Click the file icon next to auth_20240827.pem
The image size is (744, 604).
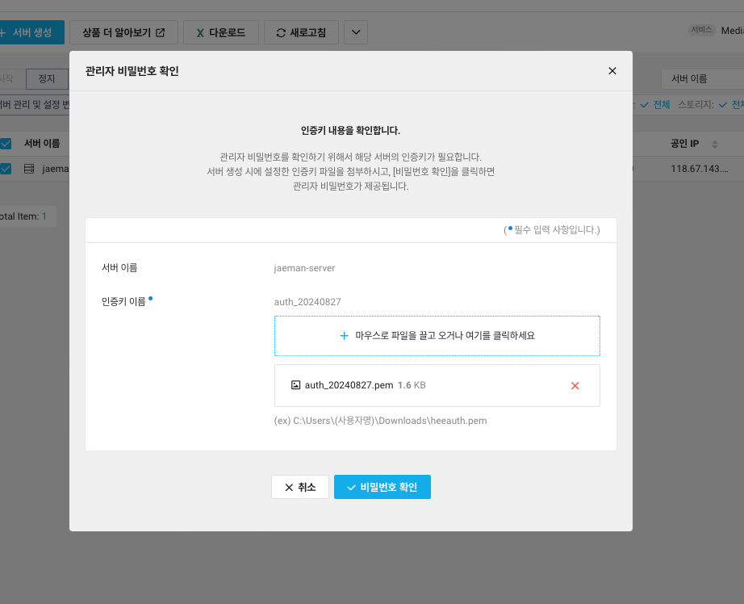click(x=295, y=385)
